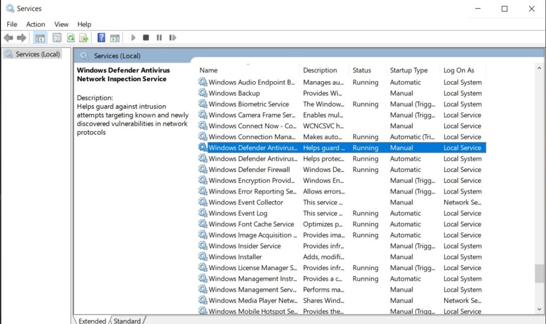Stop the selected service using the stop icon
The width and height of the screenshot is (546, 324).
click(146, 37)
